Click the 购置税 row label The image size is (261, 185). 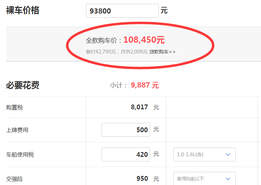tap(14, 108)
